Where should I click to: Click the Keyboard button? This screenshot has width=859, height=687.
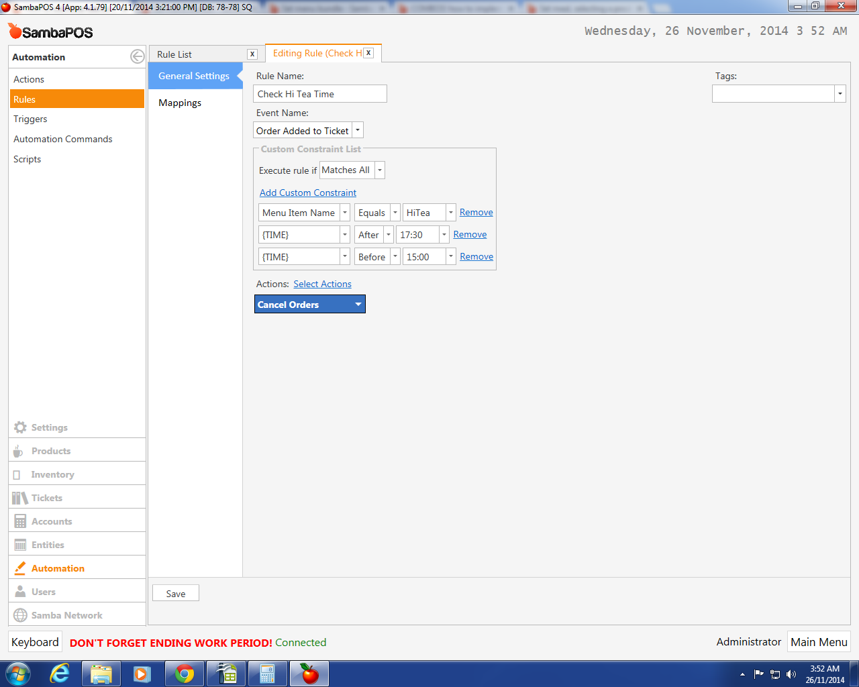click(35, 642)
